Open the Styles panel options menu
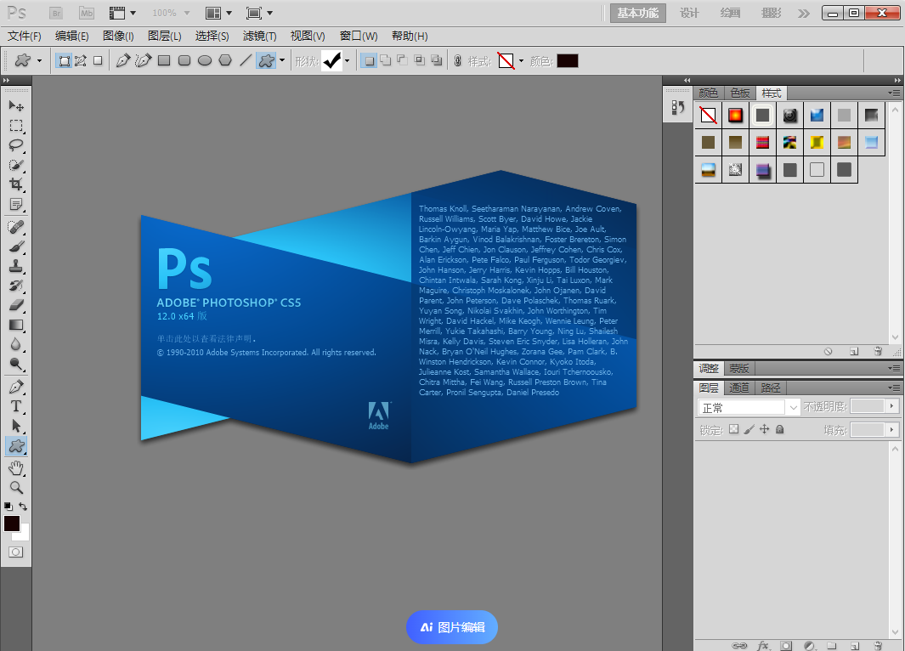This screenshot has height=651, width=905. tap(894, 93)
